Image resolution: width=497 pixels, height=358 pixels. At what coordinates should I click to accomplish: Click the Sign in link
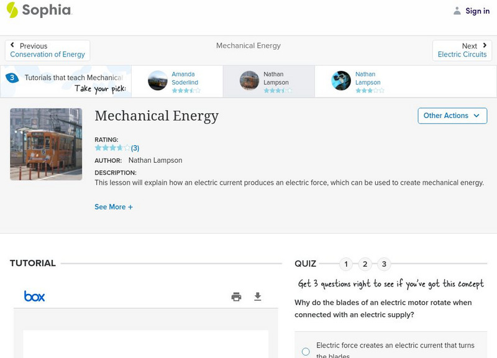pyautogui.click(x=477, y=11)
